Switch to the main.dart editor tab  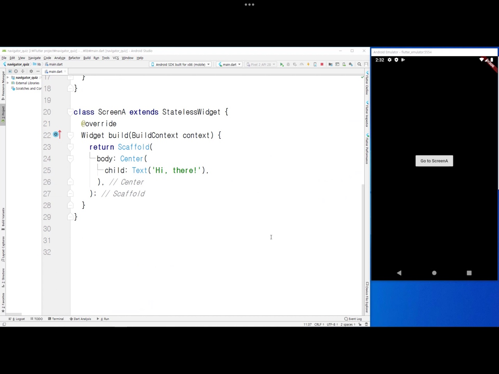point(55,71)
